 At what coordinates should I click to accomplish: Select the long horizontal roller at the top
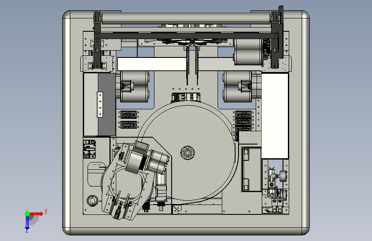[186, 18]
